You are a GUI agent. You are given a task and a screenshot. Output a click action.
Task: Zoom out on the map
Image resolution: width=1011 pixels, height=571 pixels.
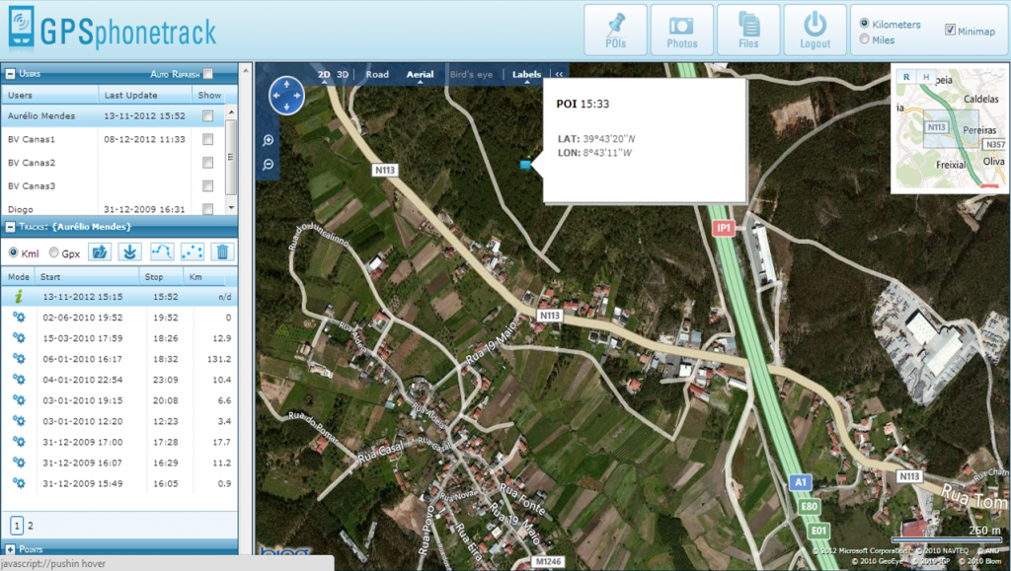269,165
